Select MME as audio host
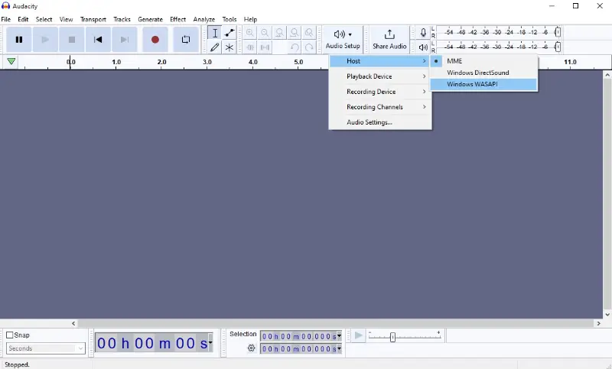The image size is (612, 369). point(483,61)
